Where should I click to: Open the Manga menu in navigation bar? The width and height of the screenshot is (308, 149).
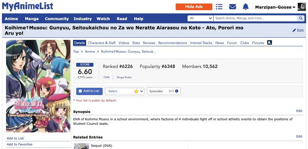pos(32,19)
